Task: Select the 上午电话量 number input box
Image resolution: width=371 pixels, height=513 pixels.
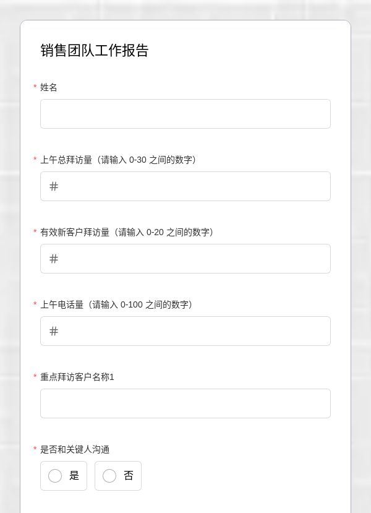Action: pos(185,331)
